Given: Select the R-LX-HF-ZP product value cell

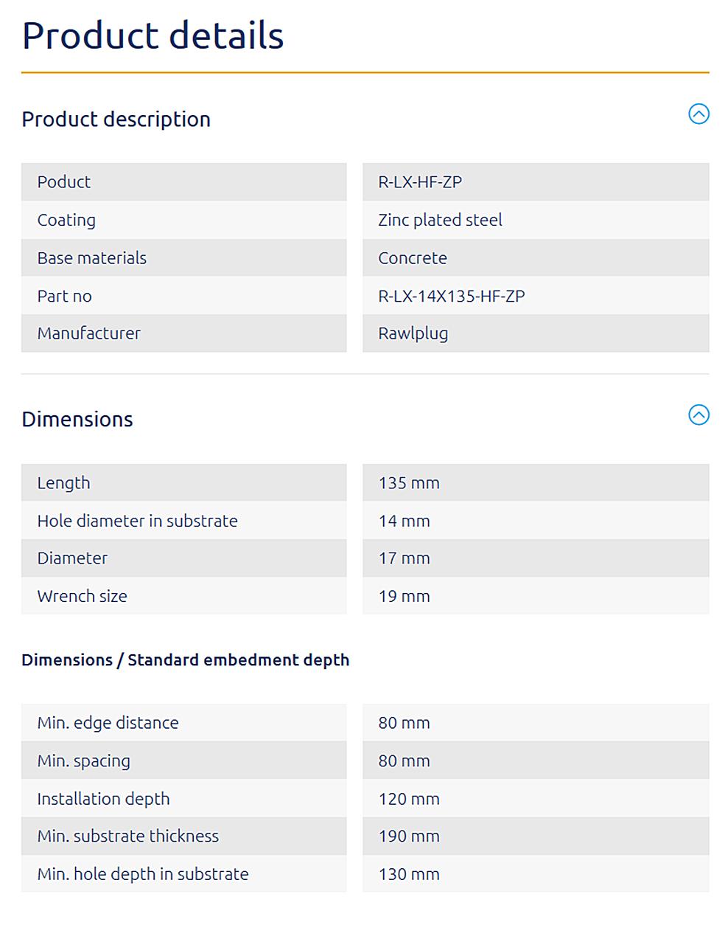Looking at the screenshot, I should pyautogui.click(x=536, y=181).
